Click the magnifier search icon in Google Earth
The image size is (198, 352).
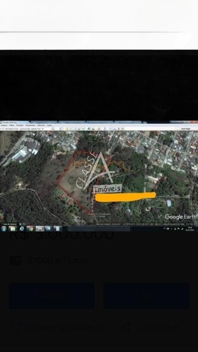tap(53, 129)
